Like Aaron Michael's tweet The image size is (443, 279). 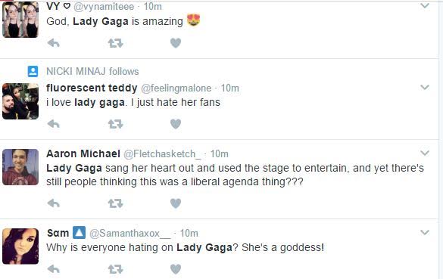pos(176,203)
